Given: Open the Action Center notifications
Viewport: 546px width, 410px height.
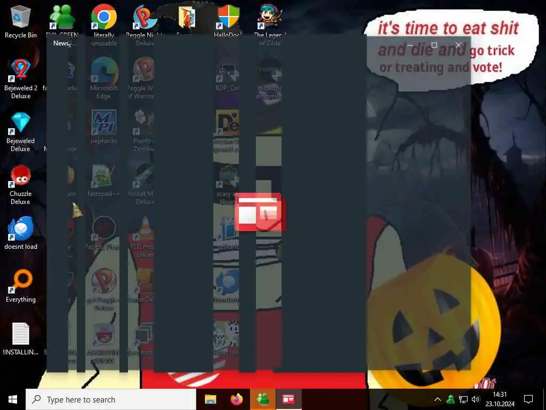Looking at the screenshot, I should 528,399.
